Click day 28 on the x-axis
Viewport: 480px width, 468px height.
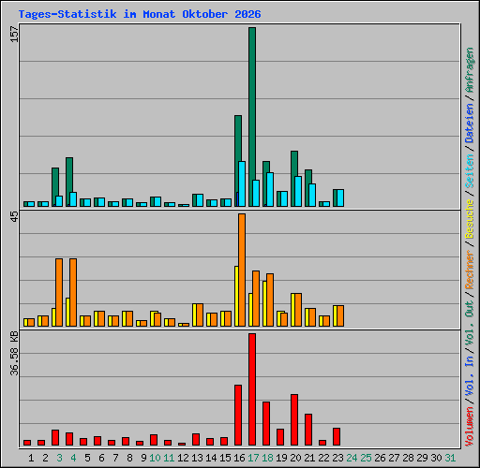408,458
